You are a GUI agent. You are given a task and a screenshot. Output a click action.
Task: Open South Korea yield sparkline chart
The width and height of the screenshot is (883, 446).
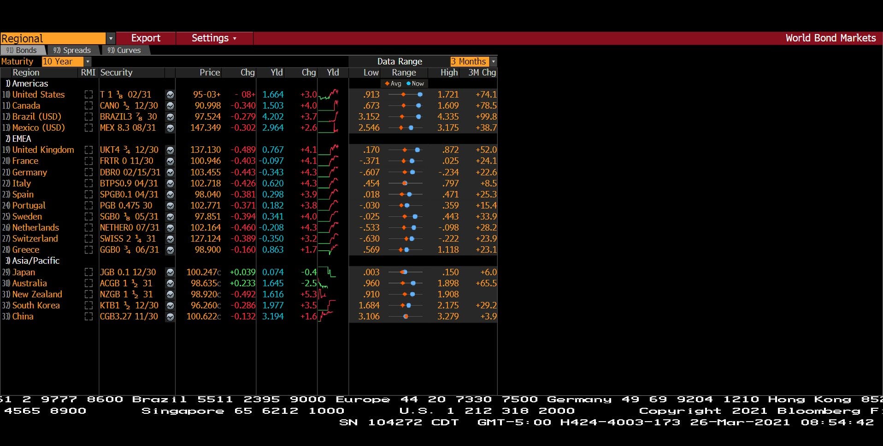(327, 305)
